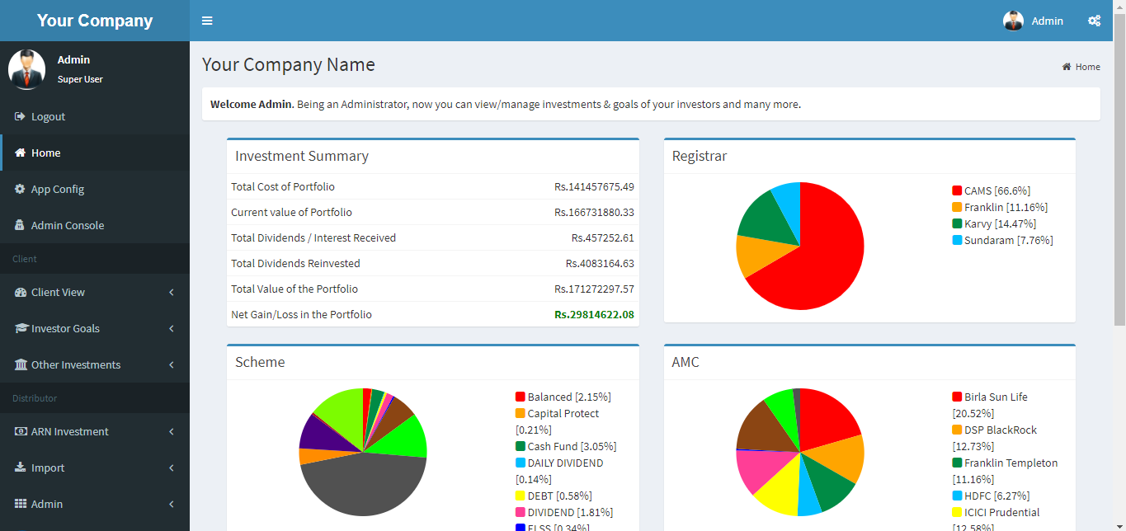Open the Admin Console menu item
This screenshot has height=531, width=1126.
click(x=68, y=226)
